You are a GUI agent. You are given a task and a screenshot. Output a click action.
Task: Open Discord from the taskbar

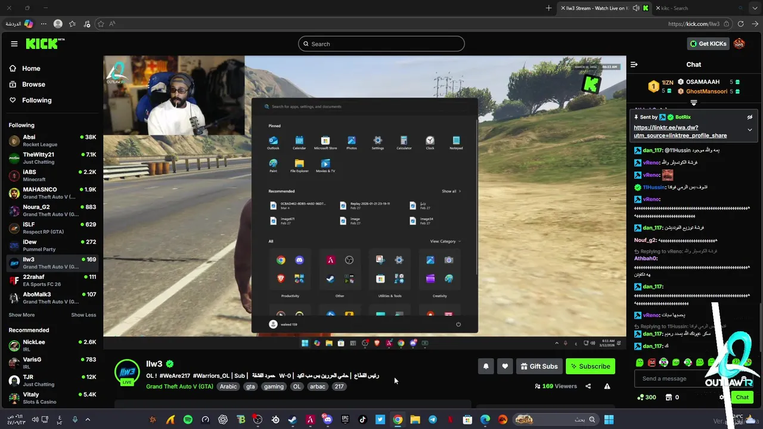[327, 419]
